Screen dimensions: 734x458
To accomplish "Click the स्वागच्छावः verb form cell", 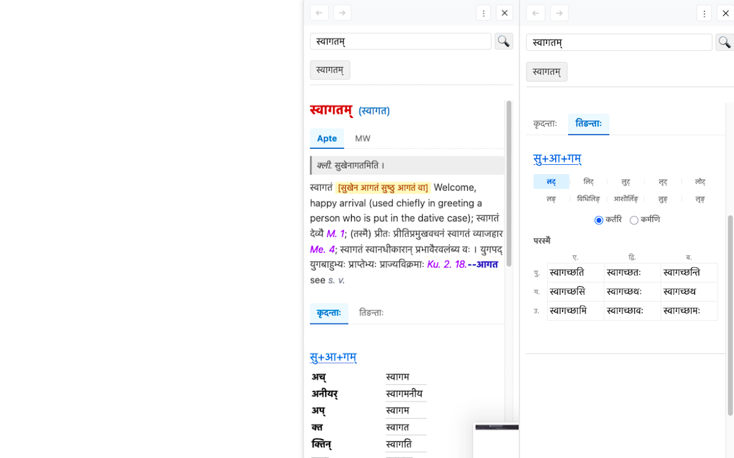I will coord(633,311).
